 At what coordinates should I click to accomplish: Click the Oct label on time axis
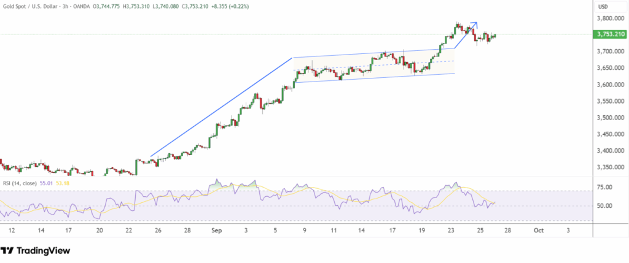(x=539, y=231)
